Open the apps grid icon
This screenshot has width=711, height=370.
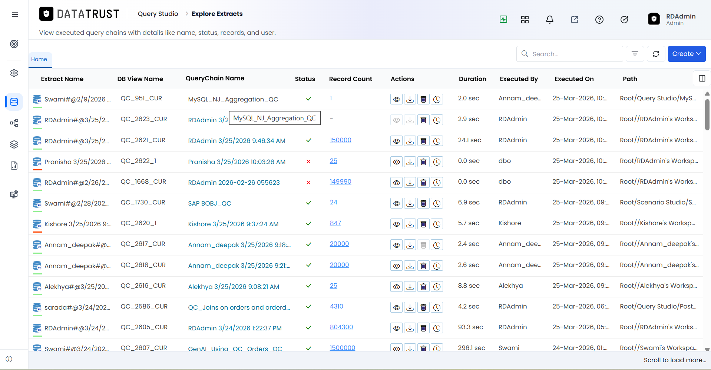point(525,20)
